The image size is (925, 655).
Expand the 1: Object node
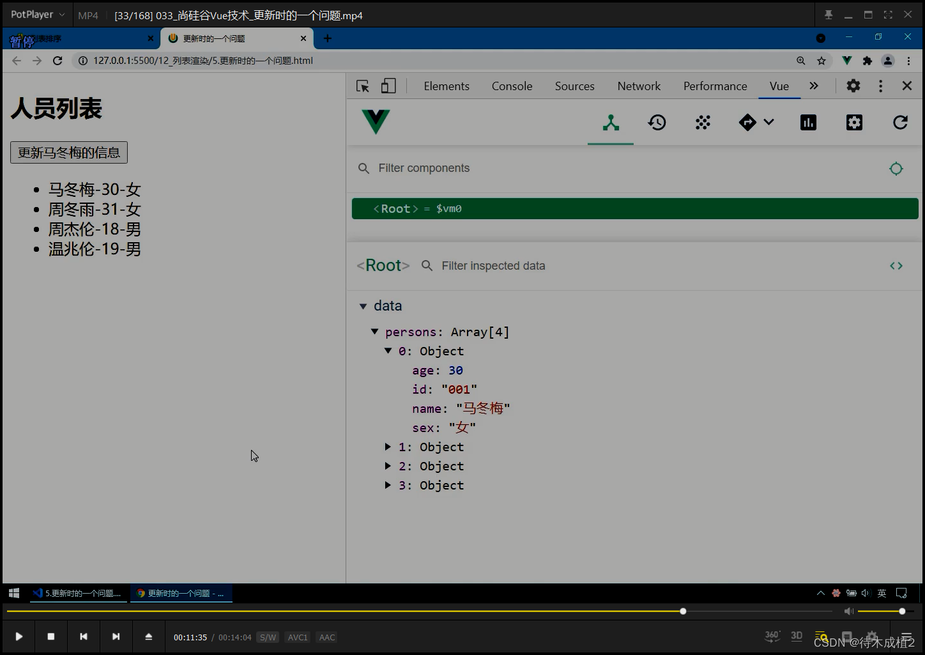(388, 447)
